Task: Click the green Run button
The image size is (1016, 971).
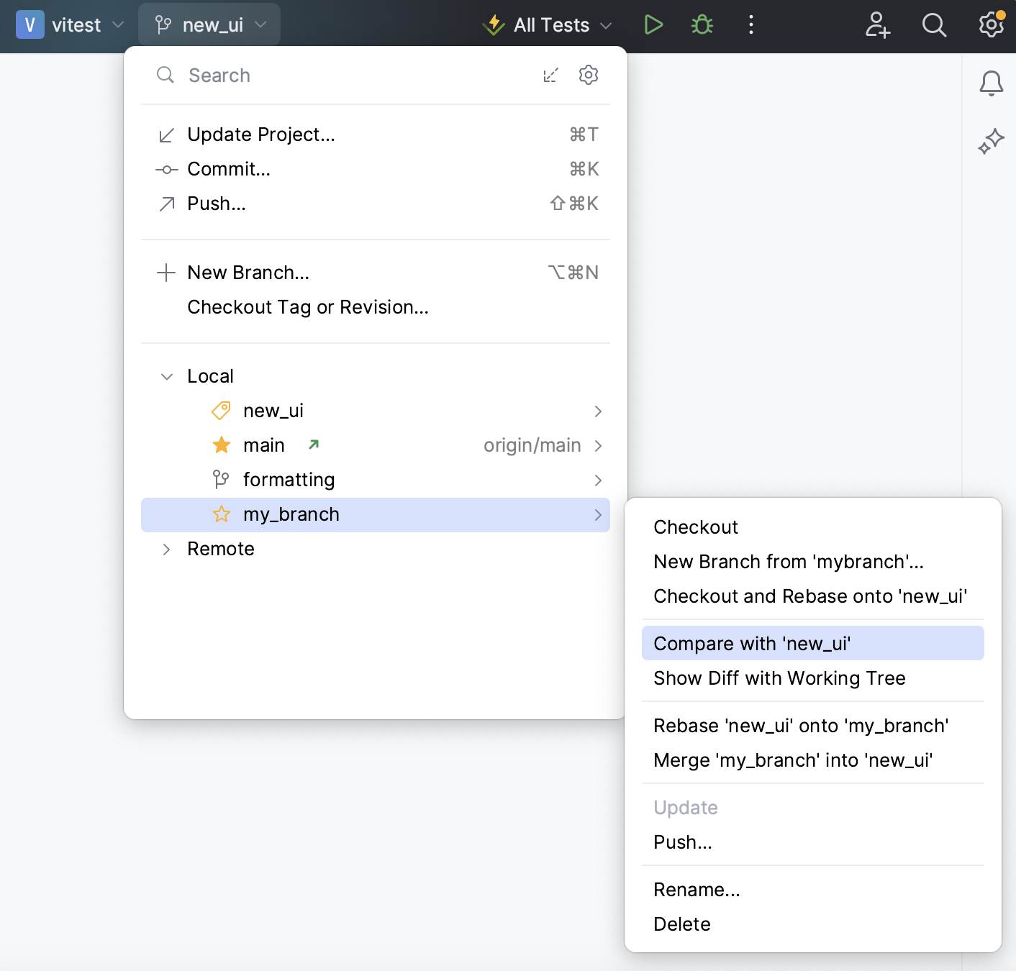Action: tap(653, 25)
